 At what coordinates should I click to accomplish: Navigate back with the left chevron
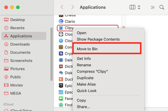click(62, 7)
